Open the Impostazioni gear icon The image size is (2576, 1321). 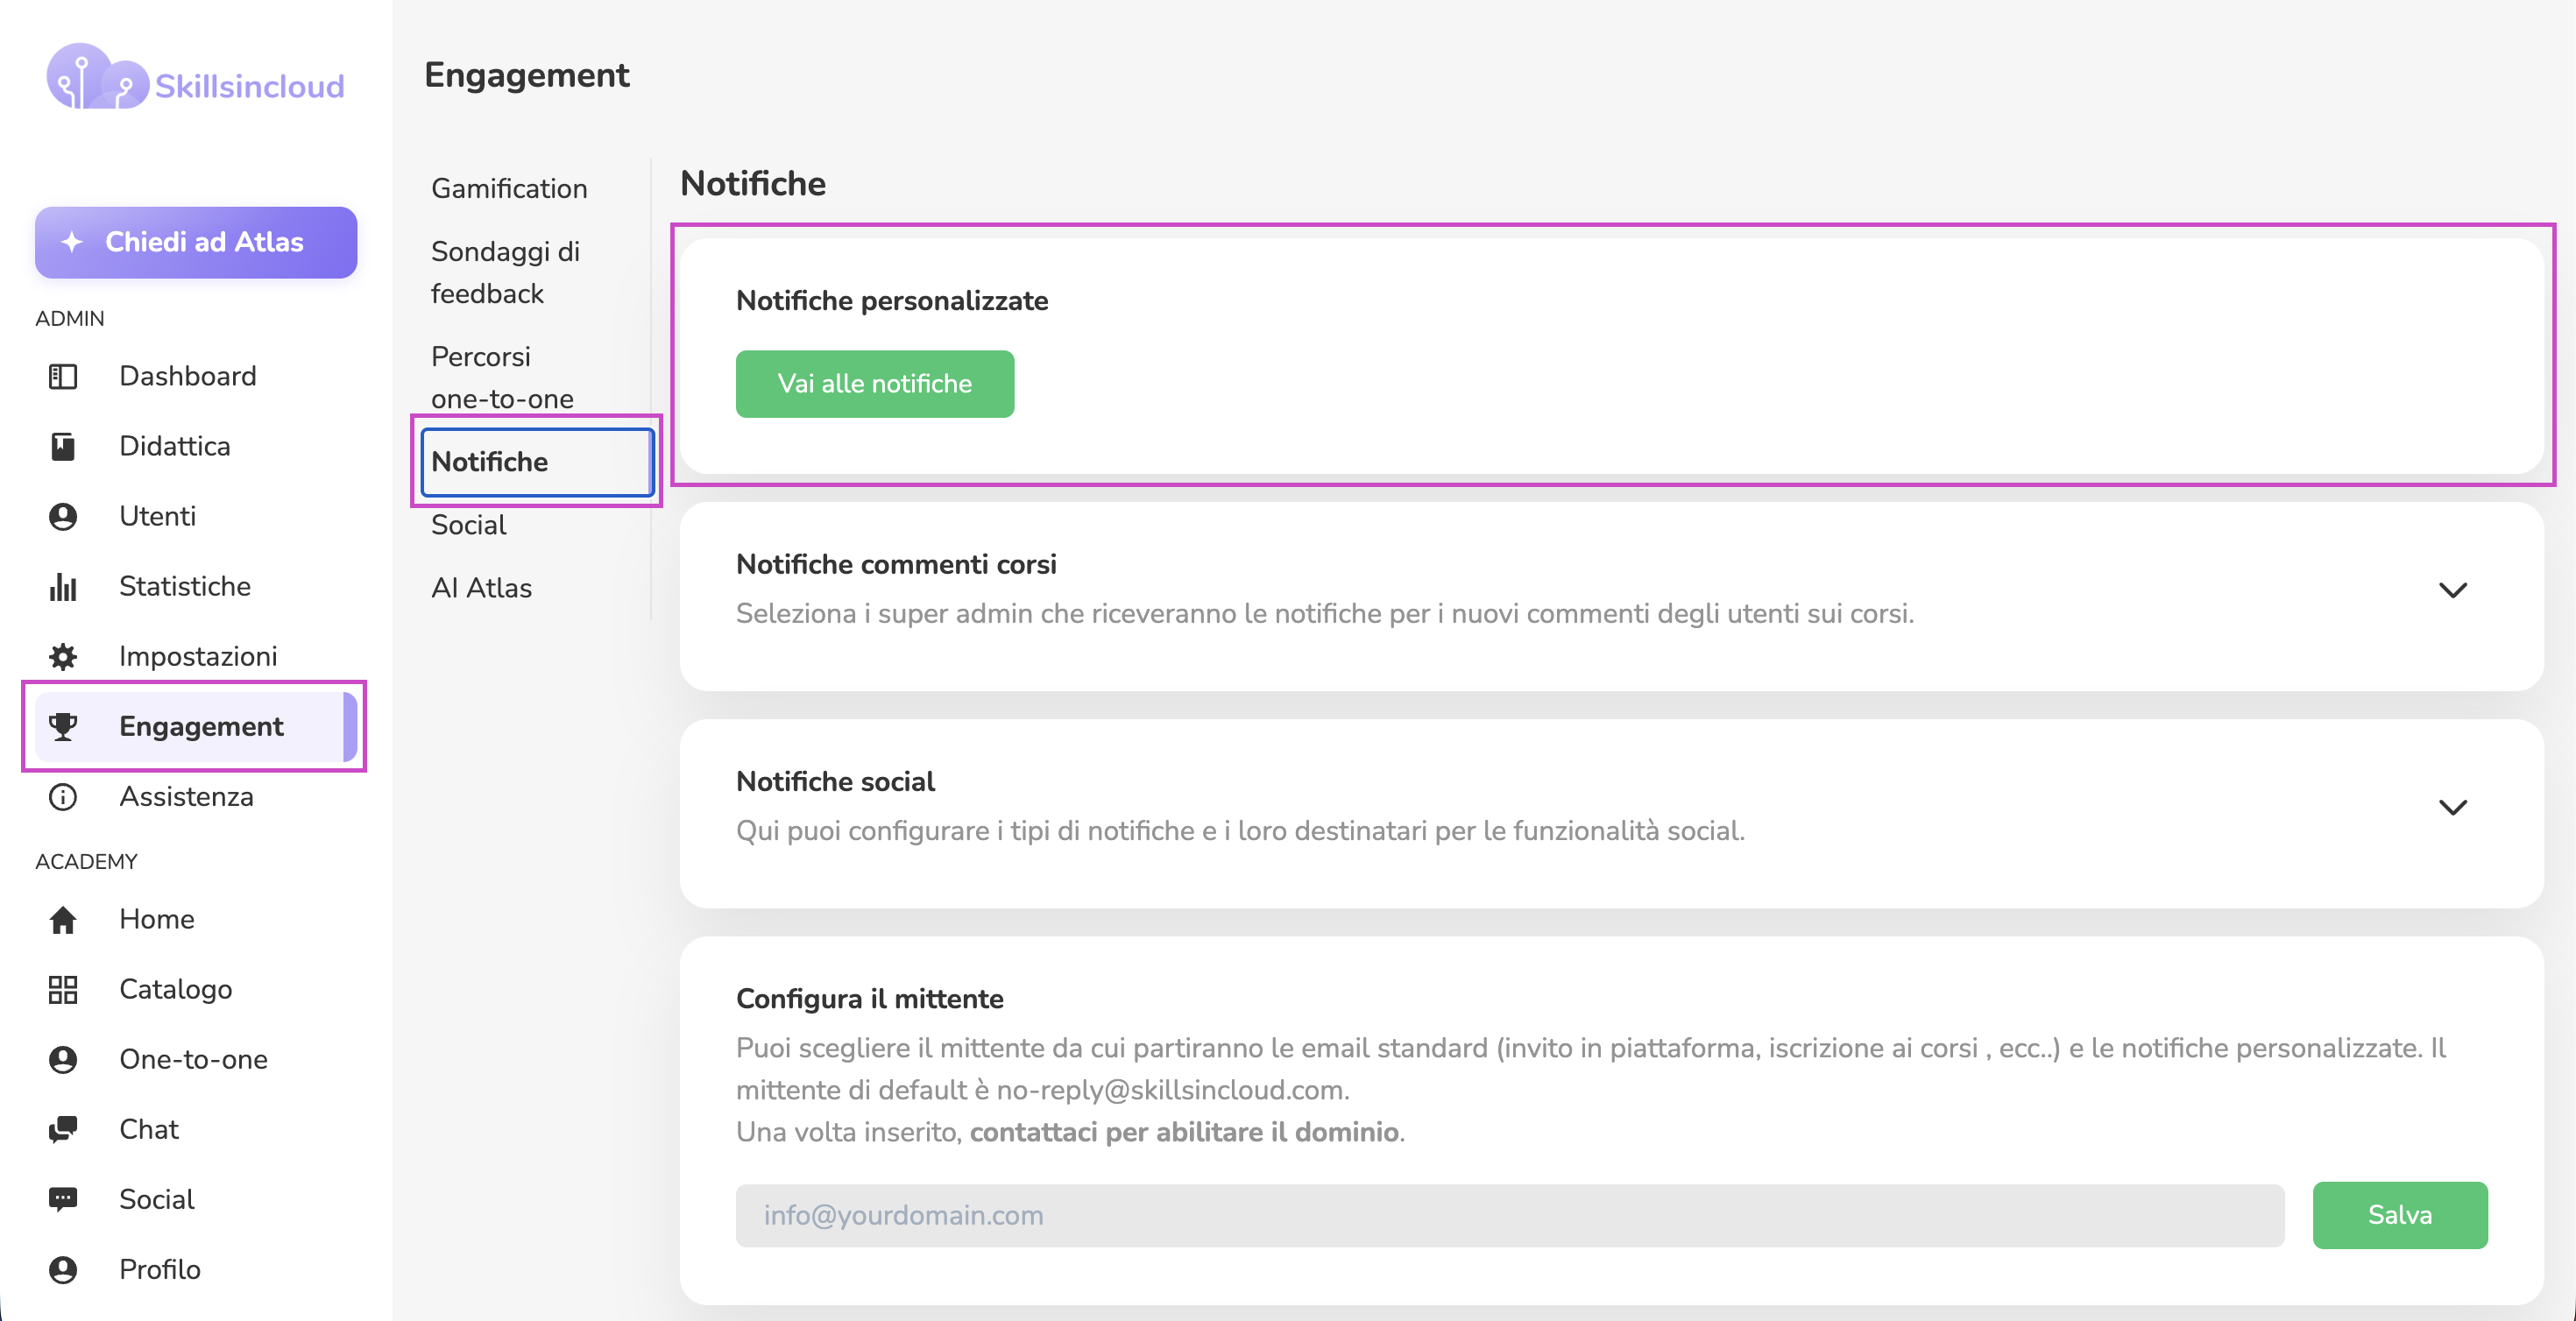click(63, 656)
